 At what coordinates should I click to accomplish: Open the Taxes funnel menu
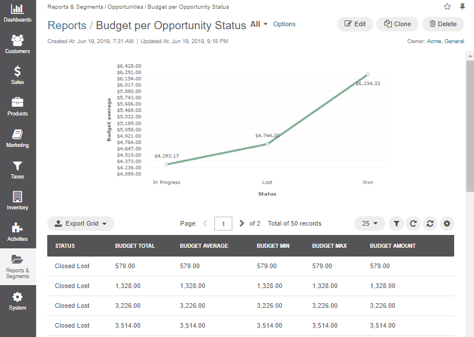(17, 166)
